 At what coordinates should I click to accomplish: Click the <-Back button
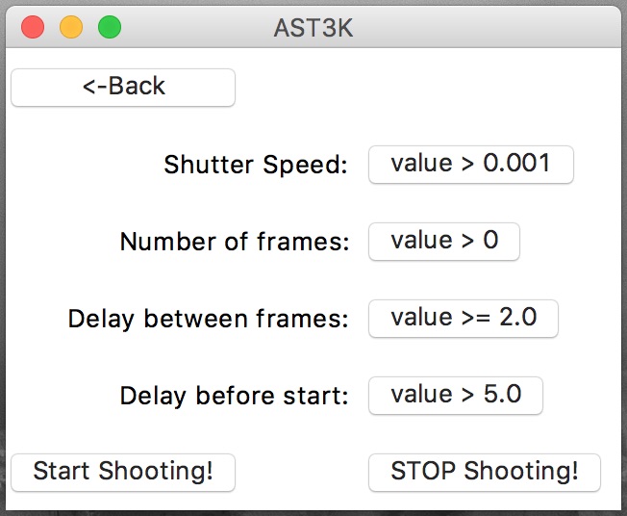point(123,87)
